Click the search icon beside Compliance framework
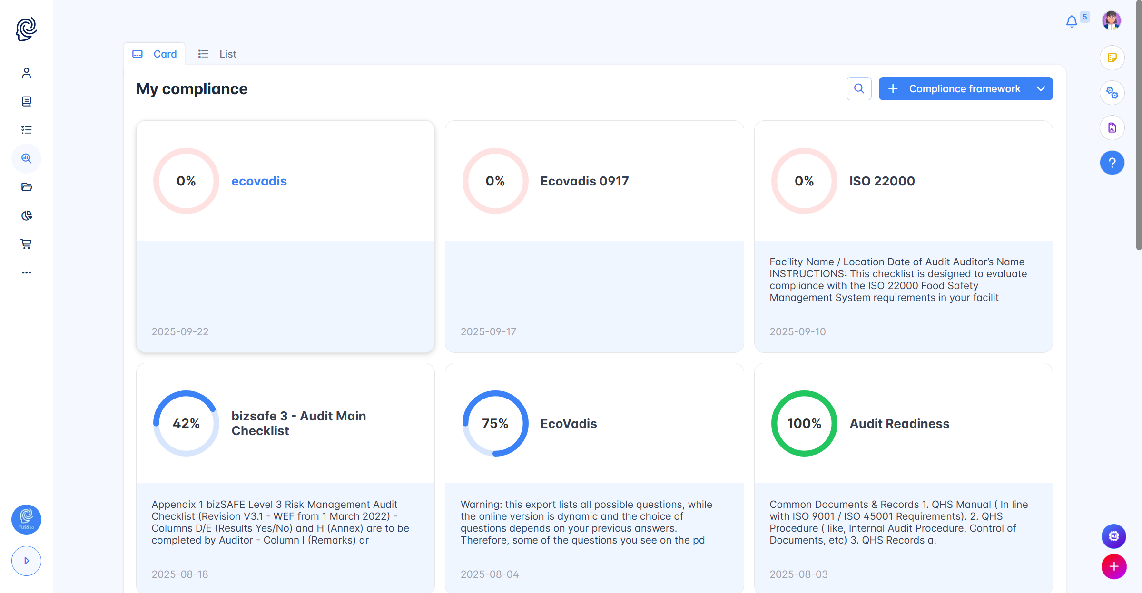The image size is (1142, 593). click(x=859, y=89)
